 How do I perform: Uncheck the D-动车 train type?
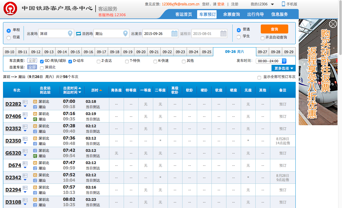pyautogui.click(x=70, y=62)
